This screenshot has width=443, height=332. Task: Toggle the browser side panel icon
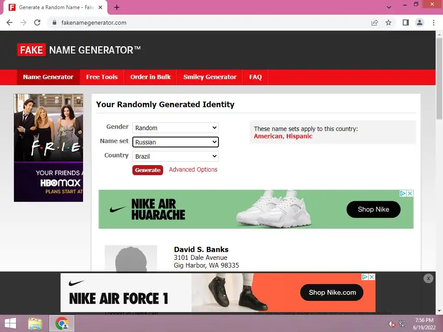tap(406, 22)
